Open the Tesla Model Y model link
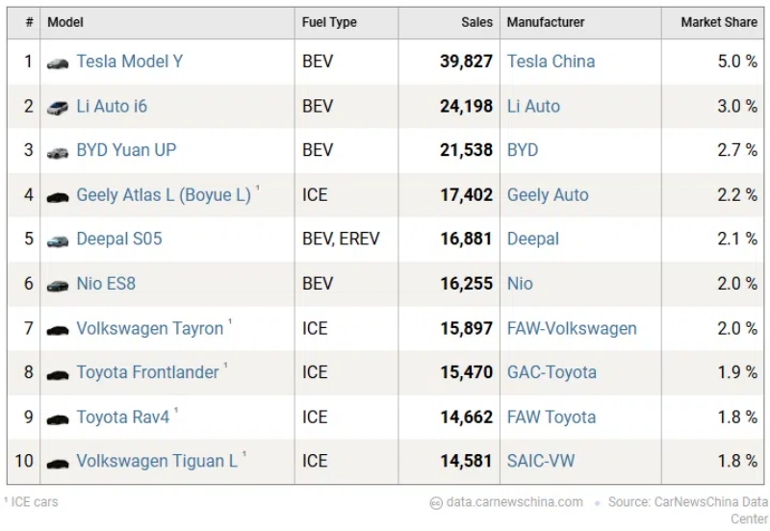Viewport: 770px width, 531px height. tap(129, 62)
